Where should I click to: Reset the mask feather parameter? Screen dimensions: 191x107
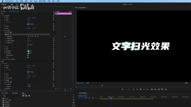(x=54, y=38)
